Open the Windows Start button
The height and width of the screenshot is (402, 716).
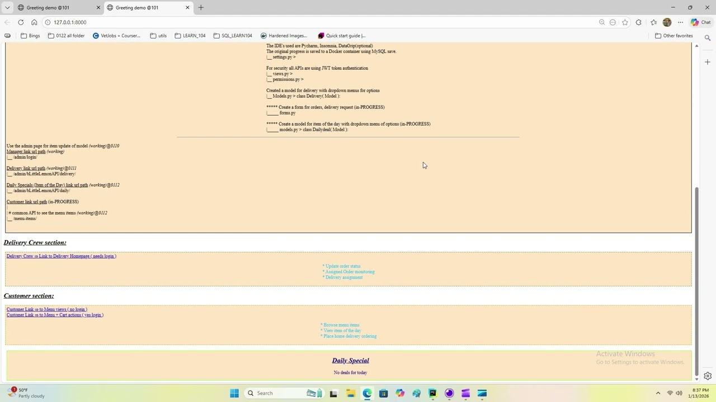(234, 393)
